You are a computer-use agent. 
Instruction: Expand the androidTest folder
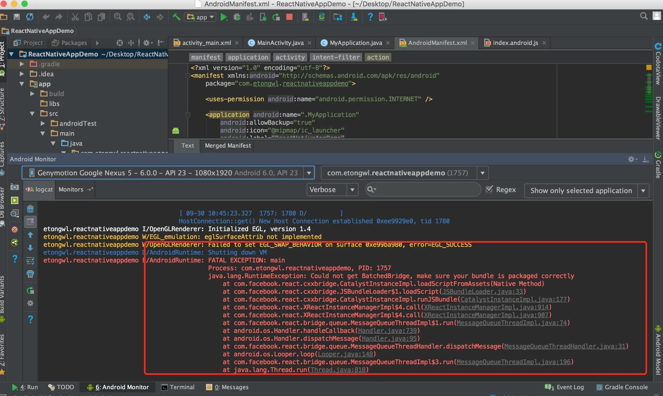tap(43, 123)
